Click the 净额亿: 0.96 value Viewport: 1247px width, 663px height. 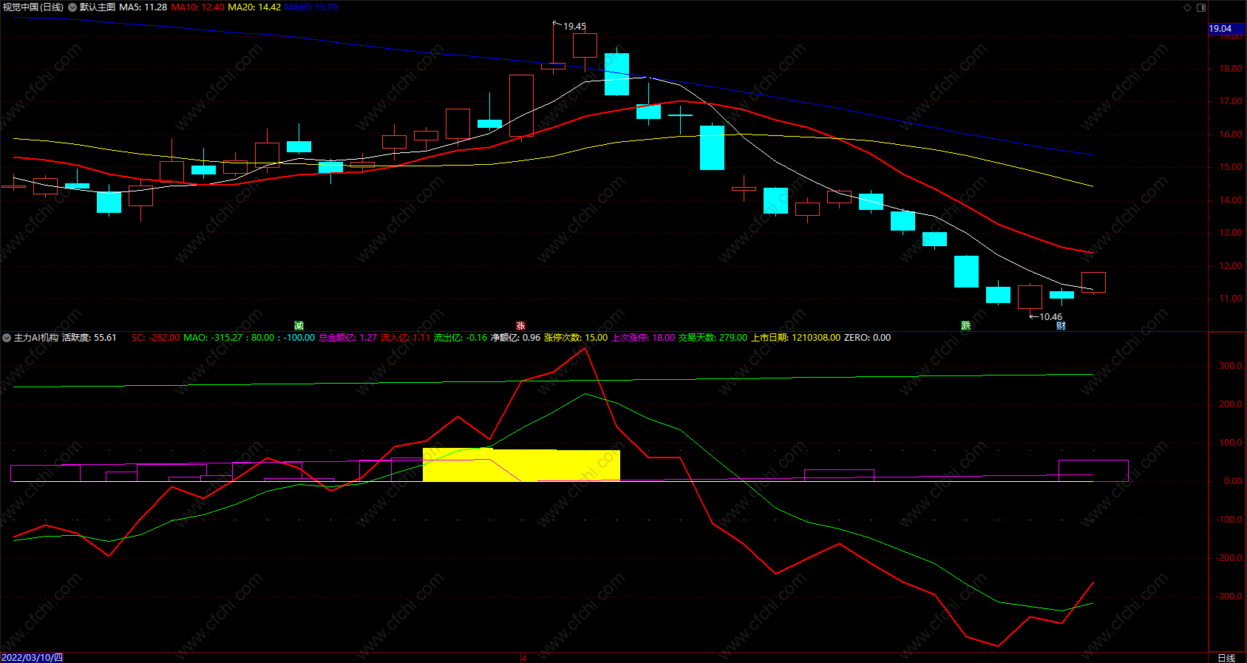[x=516, y=338]
